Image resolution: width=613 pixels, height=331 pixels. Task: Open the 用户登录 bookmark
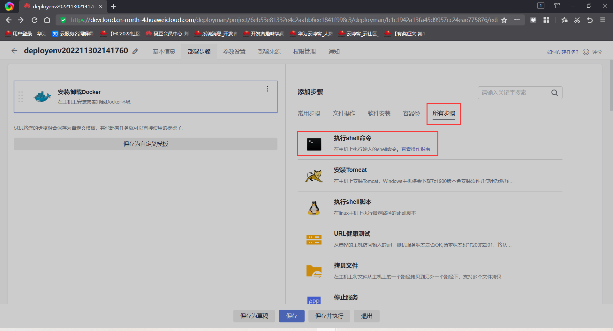(x=26, y=33)
